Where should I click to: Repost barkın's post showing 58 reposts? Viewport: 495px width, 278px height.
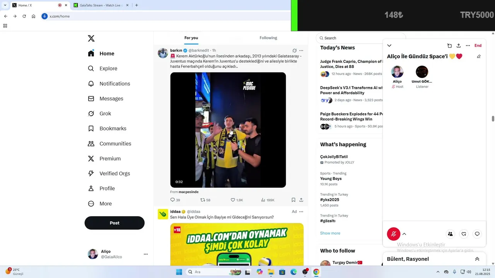coord(205,200)
